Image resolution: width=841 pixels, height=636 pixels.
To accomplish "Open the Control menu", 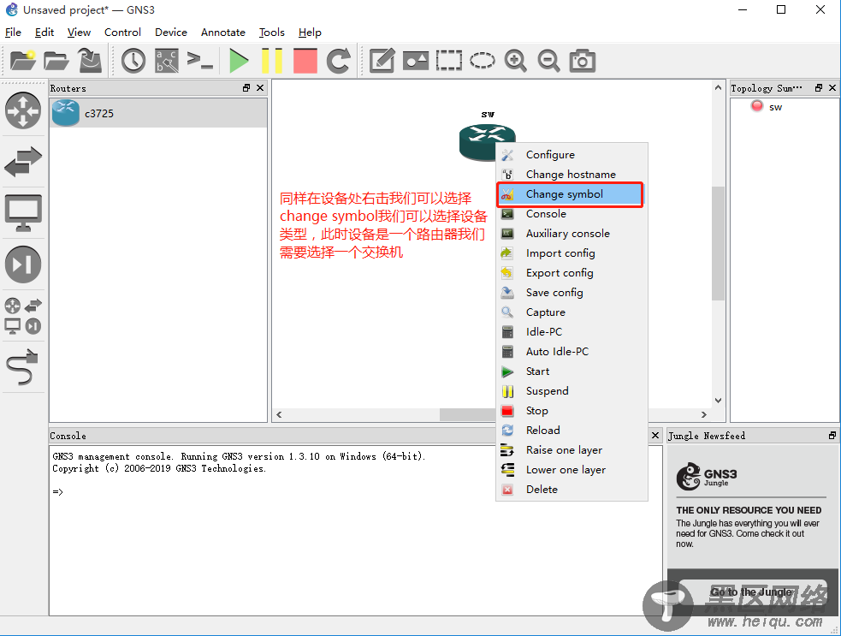I will 122,33.
